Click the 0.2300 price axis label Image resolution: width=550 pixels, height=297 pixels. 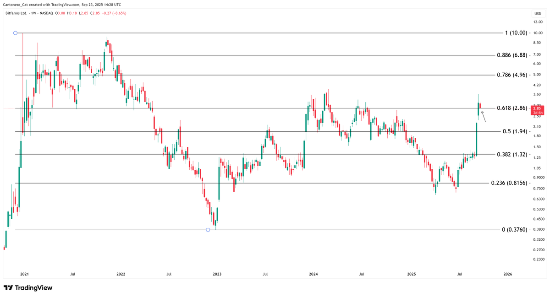pos(539,260)
